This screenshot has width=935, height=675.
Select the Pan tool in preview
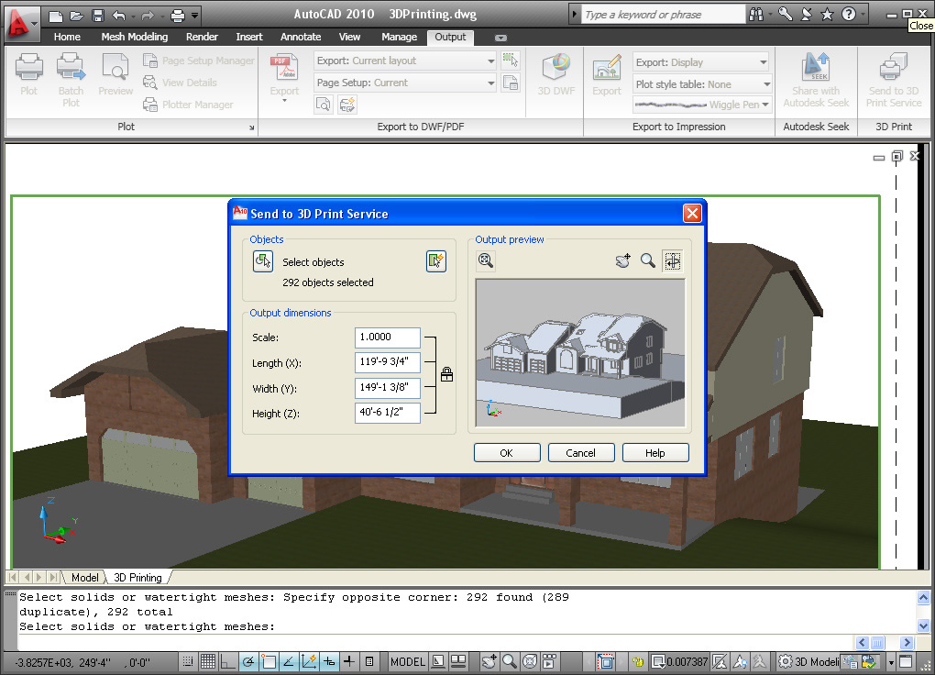(622, 261)
